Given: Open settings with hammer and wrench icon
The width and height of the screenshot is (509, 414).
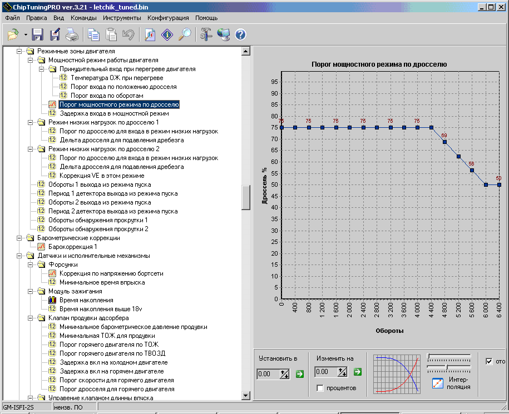Looking at the screenshot, I should [206, 35].
